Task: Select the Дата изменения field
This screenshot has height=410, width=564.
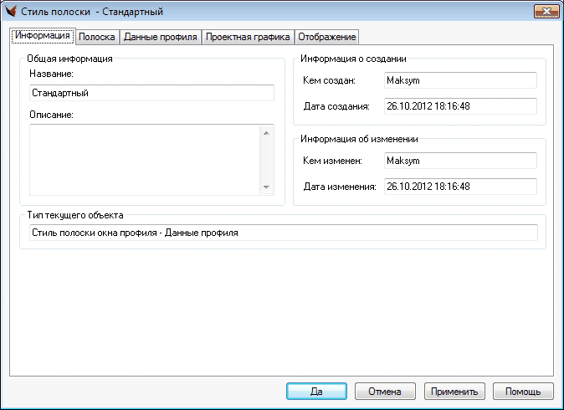Action: [459, 187]
